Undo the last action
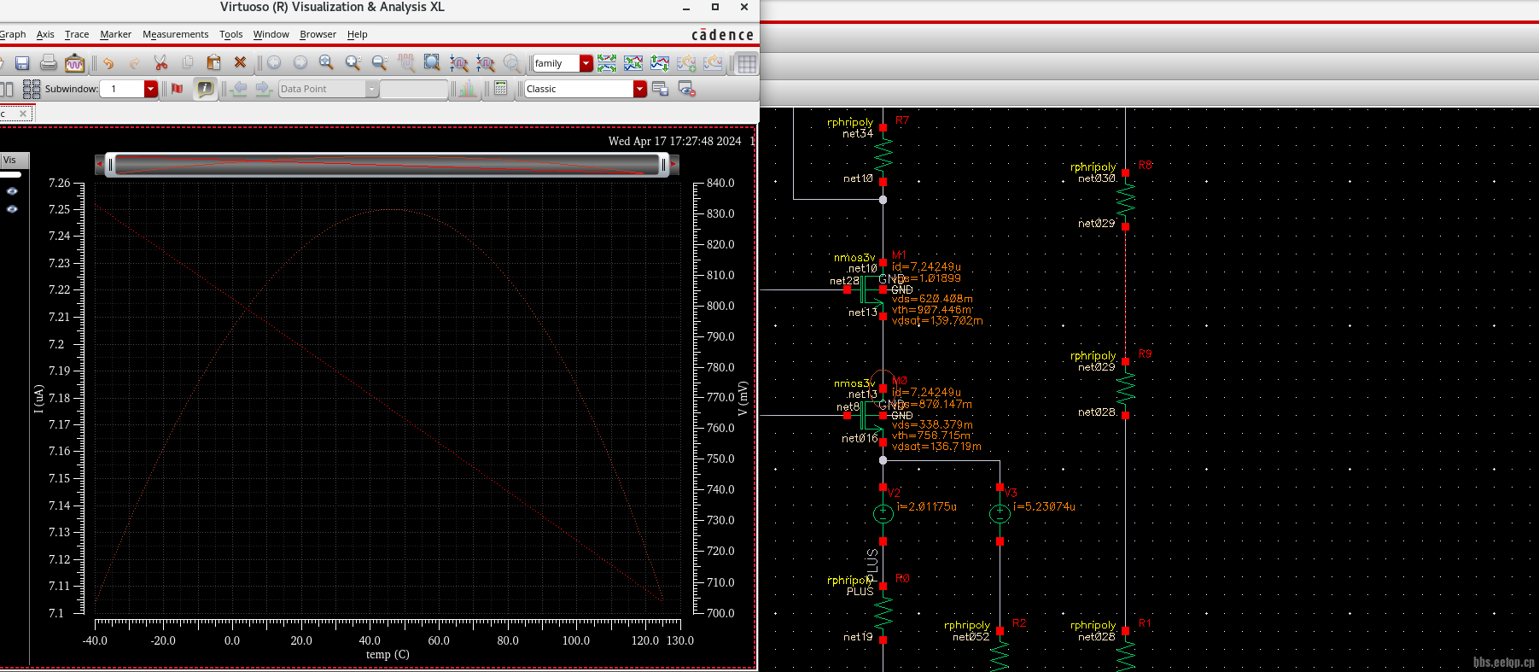Screen dimensions: 1539x672 click(x=108, y=63)
